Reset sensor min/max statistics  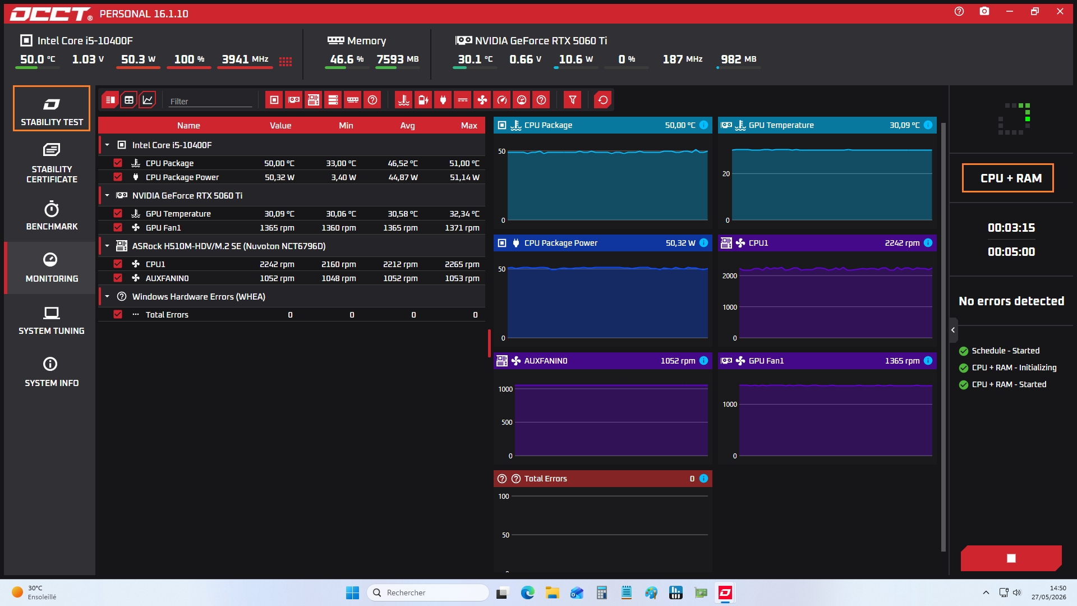[603, 100]
